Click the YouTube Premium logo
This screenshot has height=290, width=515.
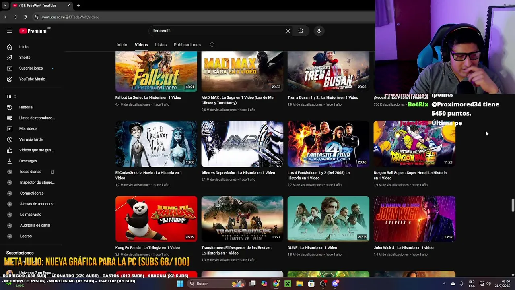coord(33,31)
